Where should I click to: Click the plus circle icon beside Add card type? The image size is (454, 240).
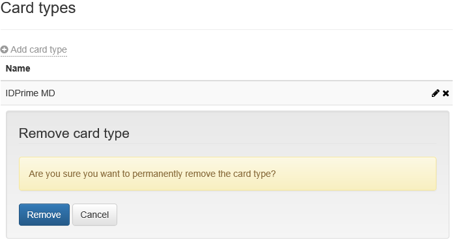4,49
